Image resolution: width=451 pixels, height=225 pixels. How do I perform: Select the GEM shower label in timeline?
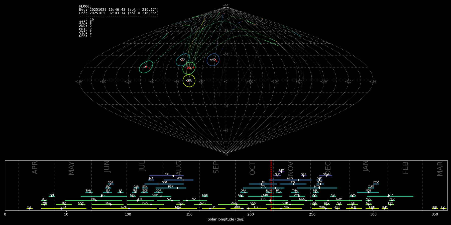(x=325, y=174)
